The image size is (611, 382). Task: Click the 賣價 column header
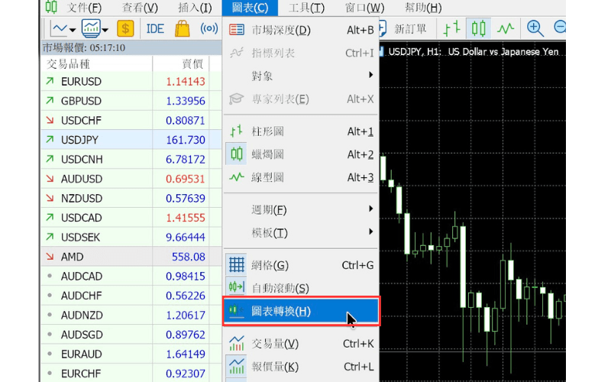tap(181, 64)
